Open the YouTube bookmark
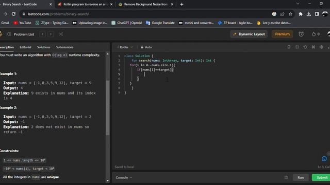 22,23
